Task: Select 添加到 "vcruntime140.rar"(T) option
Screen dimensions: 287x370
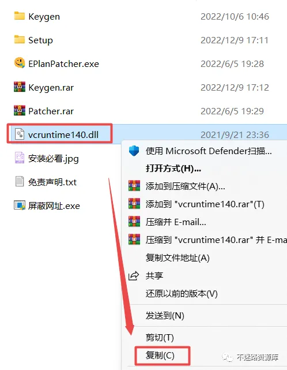Action: click(x=205, y=204)
